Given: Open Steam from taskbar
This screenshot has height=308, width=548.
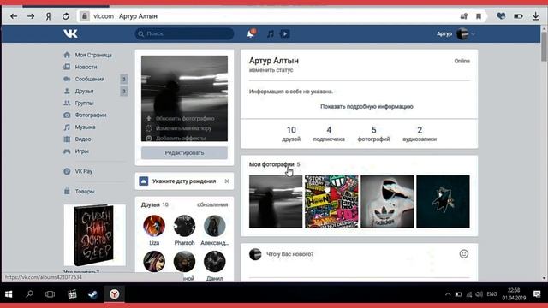Looking at the screenshot, I should [x=92, y=294].
